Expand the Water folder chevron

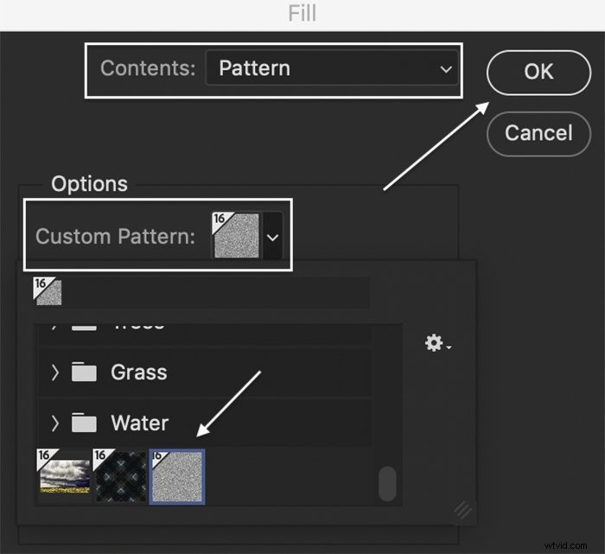(x=54, y=423)
